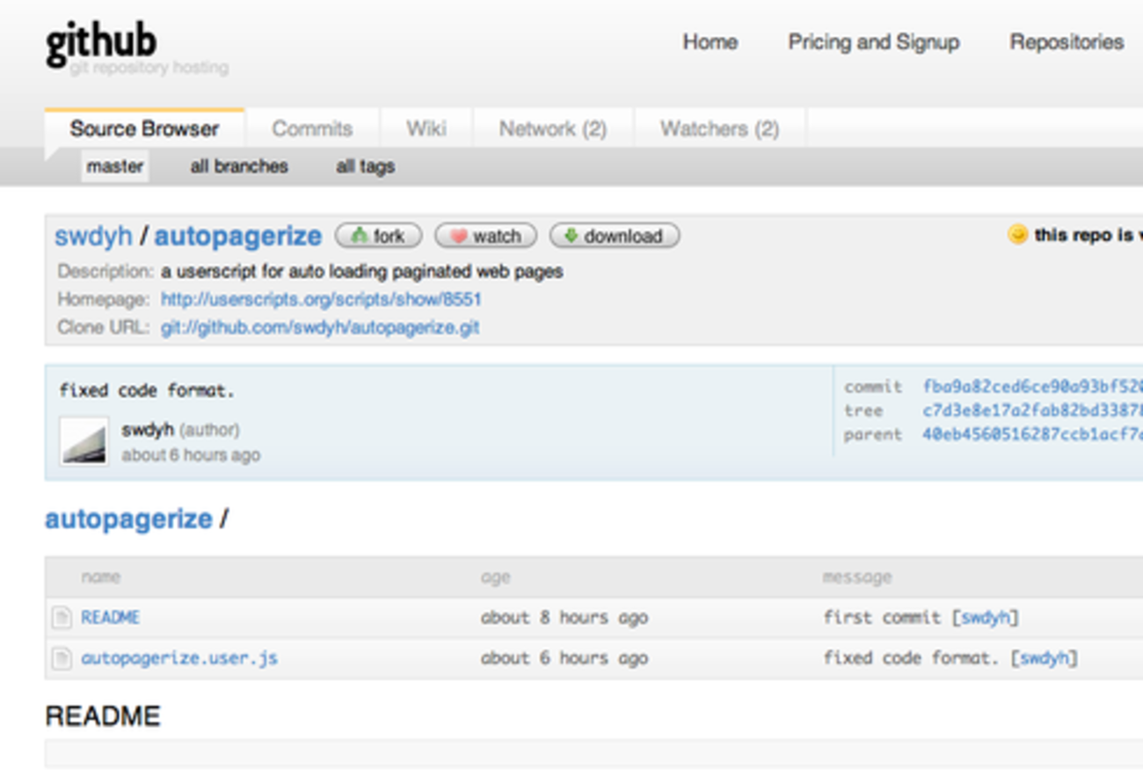This screenshot has height=776, width=1143.
Task: Click the git clone URL link
Action: 320,328
